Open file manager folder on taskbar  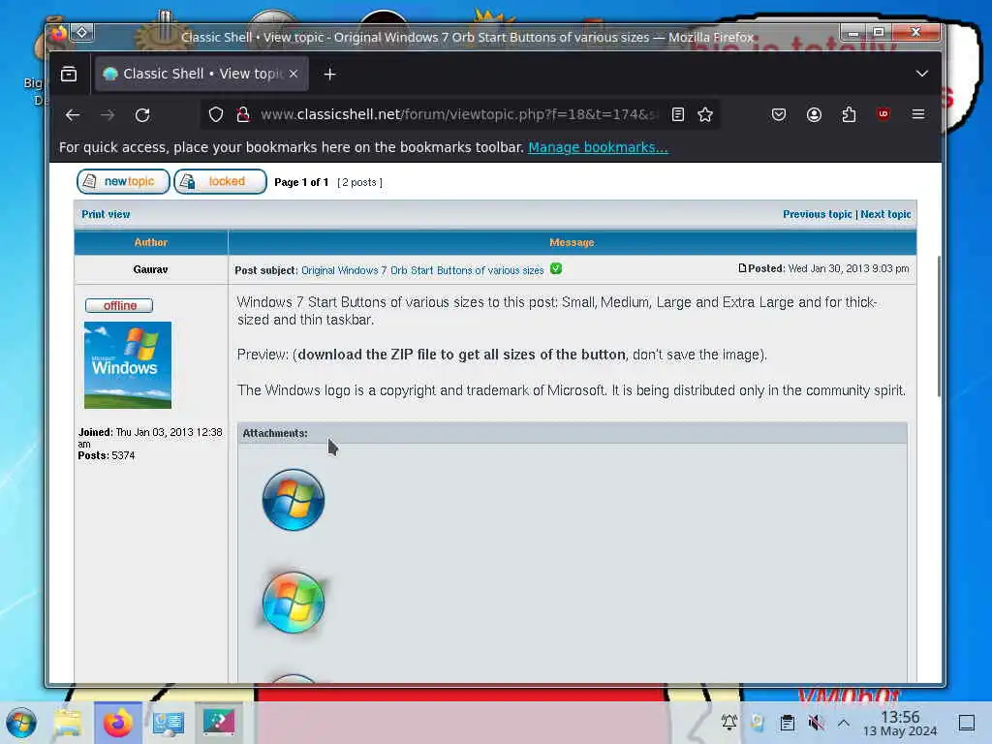tap(68, 723)
